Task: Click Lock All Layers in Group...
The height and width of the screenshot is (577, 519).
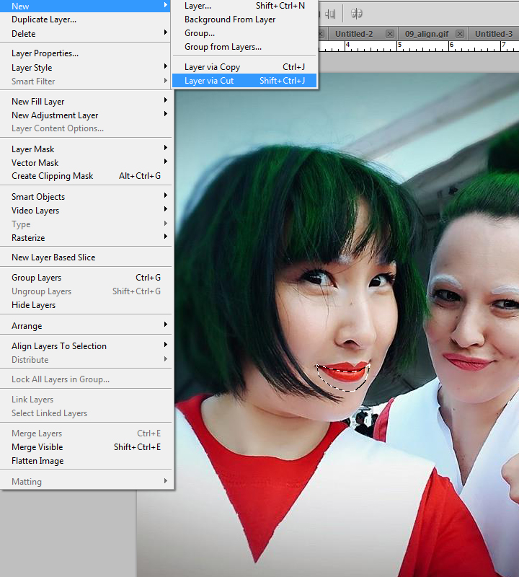Action: point(85,379)
